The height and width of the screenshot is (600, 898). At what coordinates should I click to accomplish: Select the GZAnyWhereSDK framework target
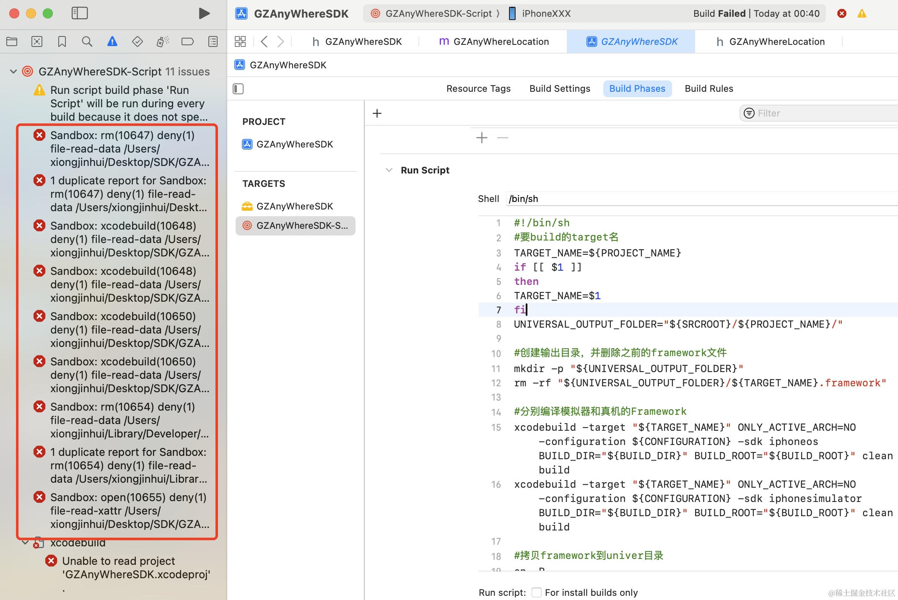[x=294, y=206]
